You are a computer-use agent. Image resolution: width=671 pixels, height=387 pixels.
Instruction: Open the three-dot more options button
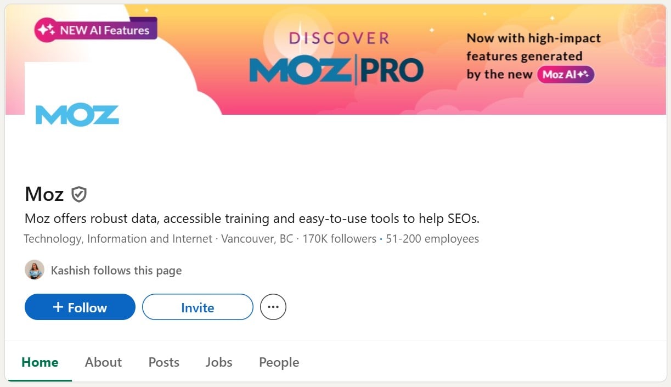pyautogui.click(x=273, y=307)
